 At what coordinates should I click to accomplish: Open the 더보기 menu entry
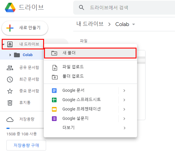coord(90,128)
